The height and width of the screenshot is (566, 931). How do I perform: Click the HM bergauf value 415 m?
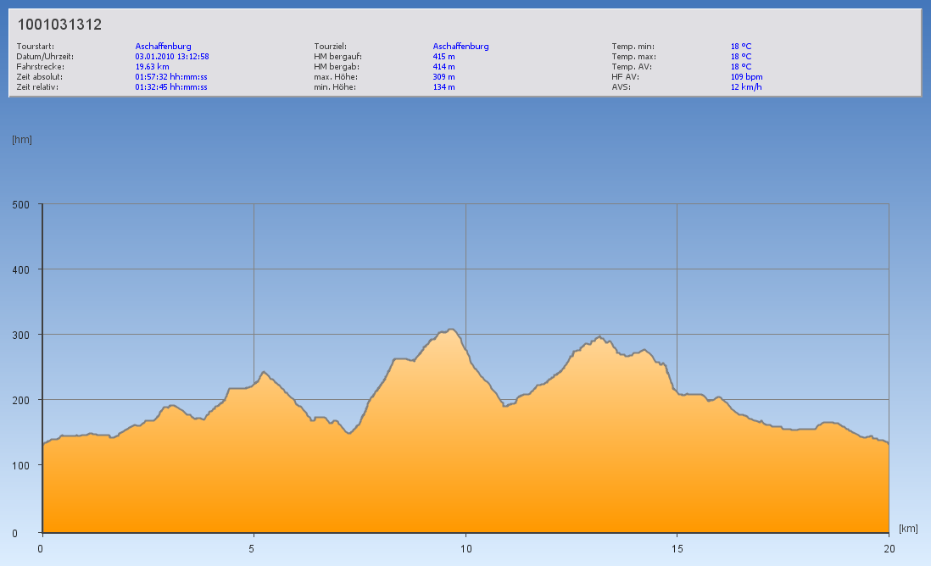(x=444, y=57)
